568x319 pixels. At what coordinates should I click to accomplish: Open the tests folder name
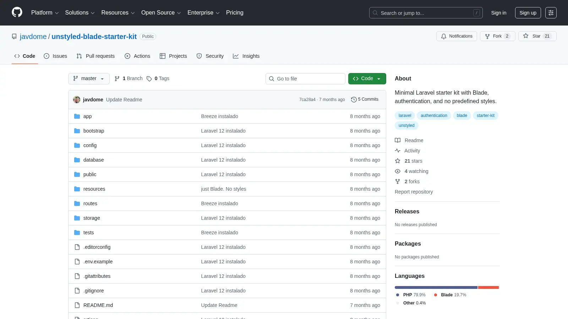89,233
